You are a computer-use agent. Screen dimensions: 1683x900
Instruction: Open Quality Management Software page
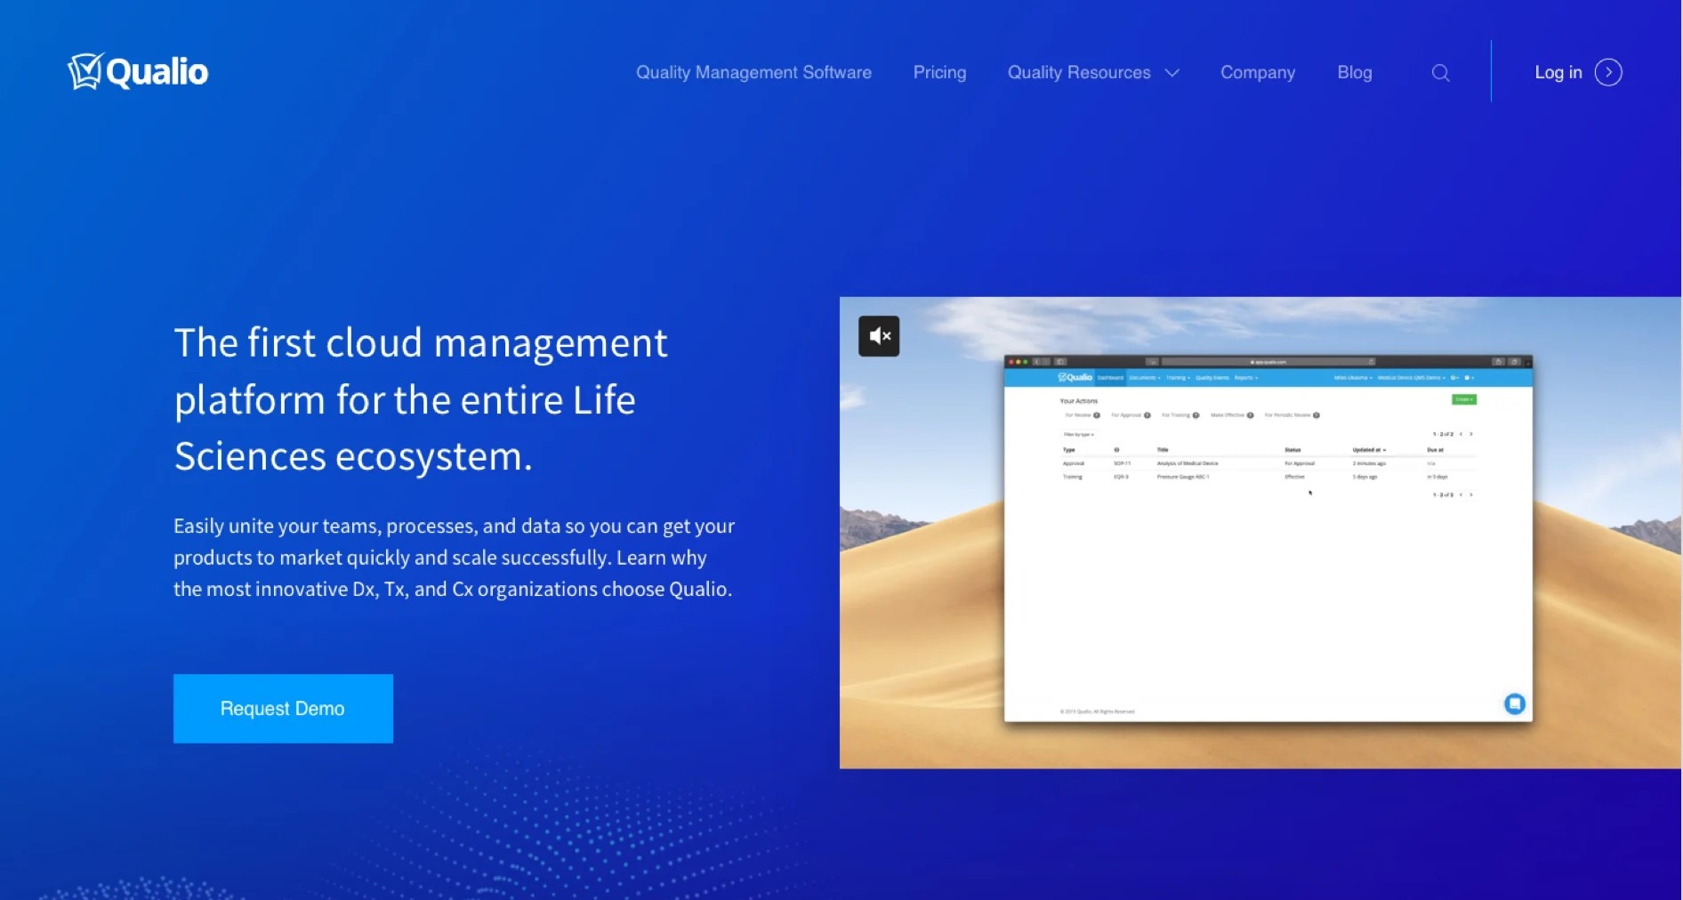point(753,72)
